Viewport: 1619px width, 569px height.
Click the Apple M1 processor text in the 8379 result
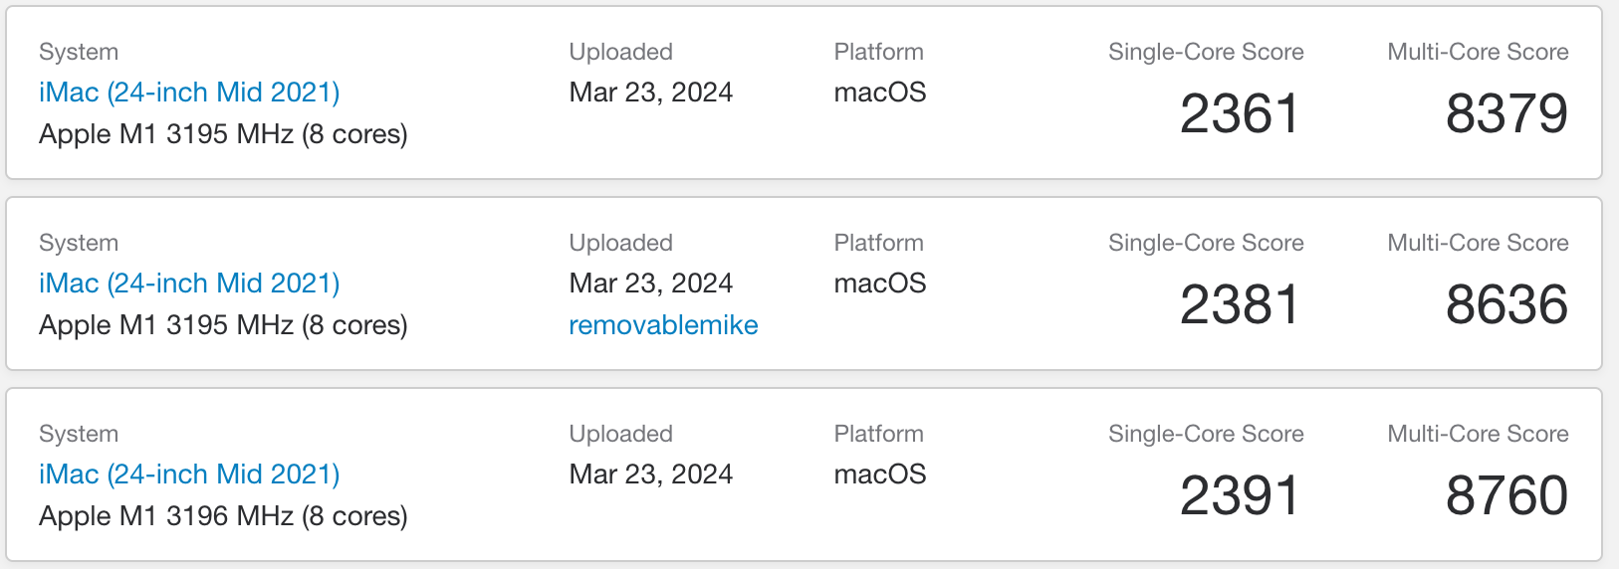pos(223,134)
